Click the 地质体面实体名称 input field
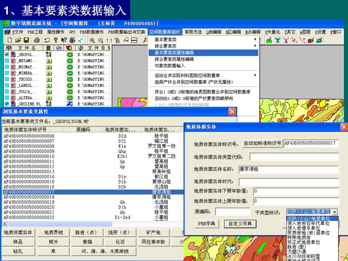This screenshot has width=348, height=261. point(289,169)
